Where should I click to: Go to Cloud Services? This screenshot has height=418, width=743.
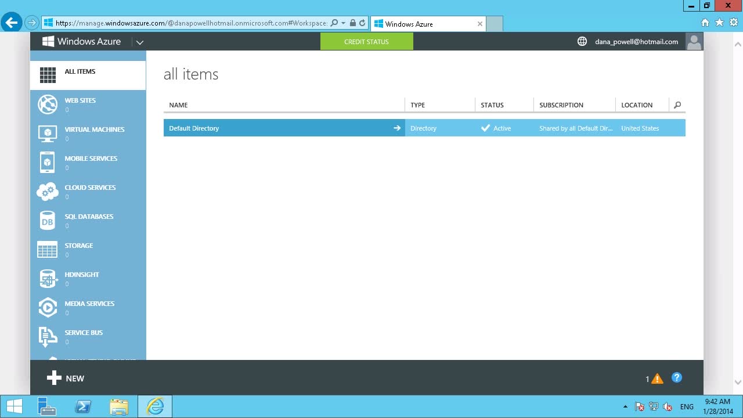tap(90, 188)
